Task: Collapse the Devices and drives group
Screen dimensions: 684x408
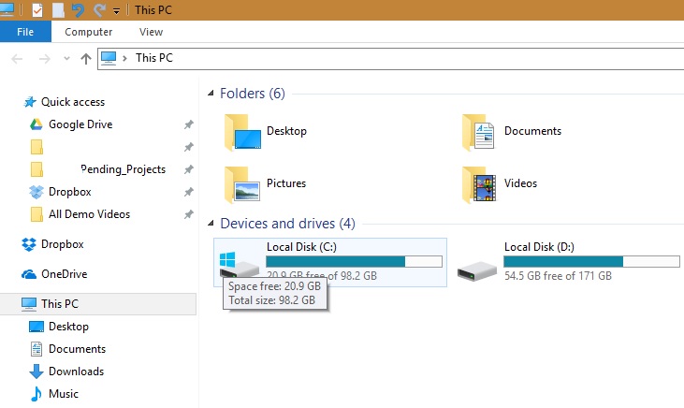Action: pyautogui.click(x=210, y=224)
